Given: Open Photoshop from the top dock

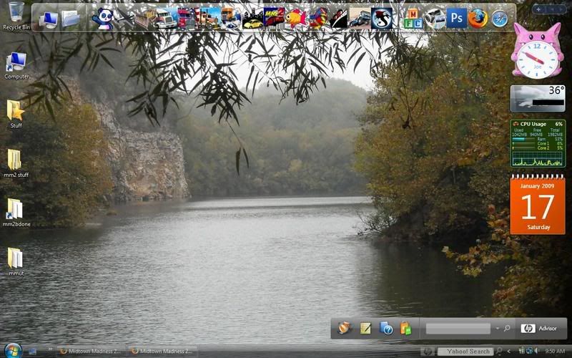Looking at the screenshot, I should tap(456, 18).
